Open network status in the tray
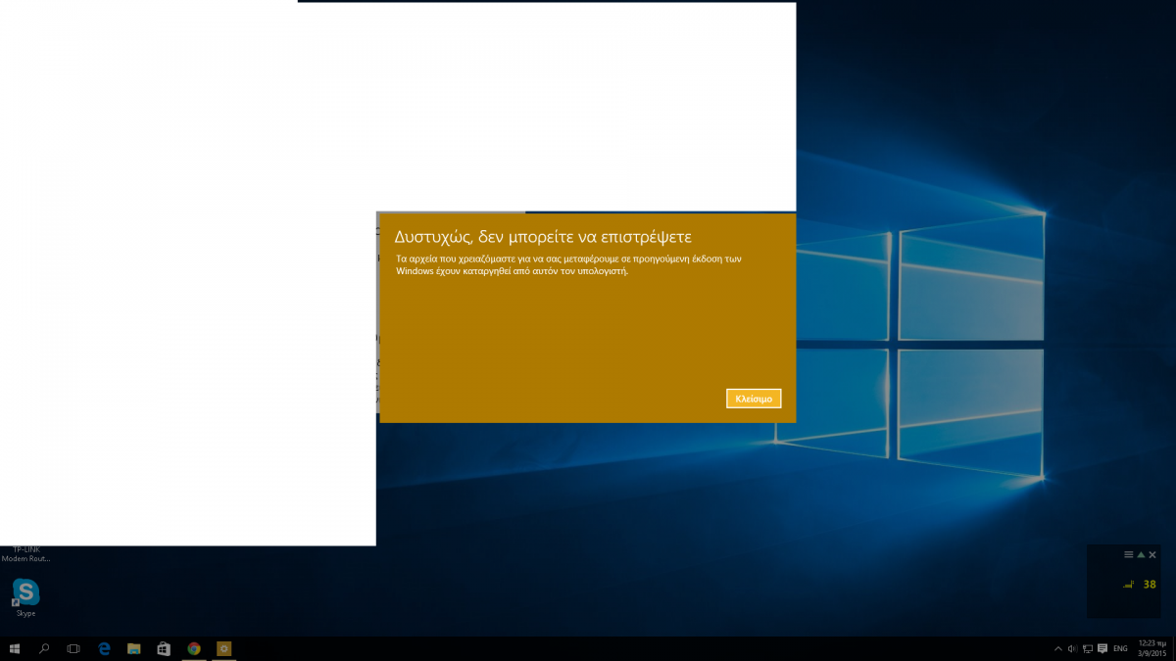 [1088, 648]
